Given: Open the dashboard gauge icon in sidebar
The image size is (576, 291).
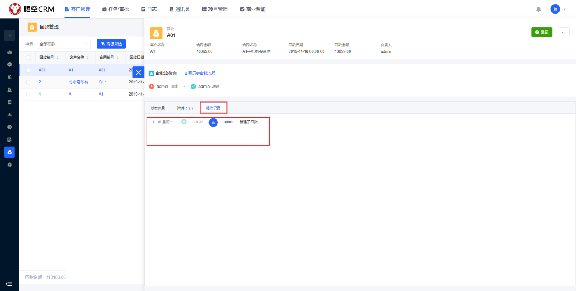Looking at the screenshot, I should coord(10,52).
